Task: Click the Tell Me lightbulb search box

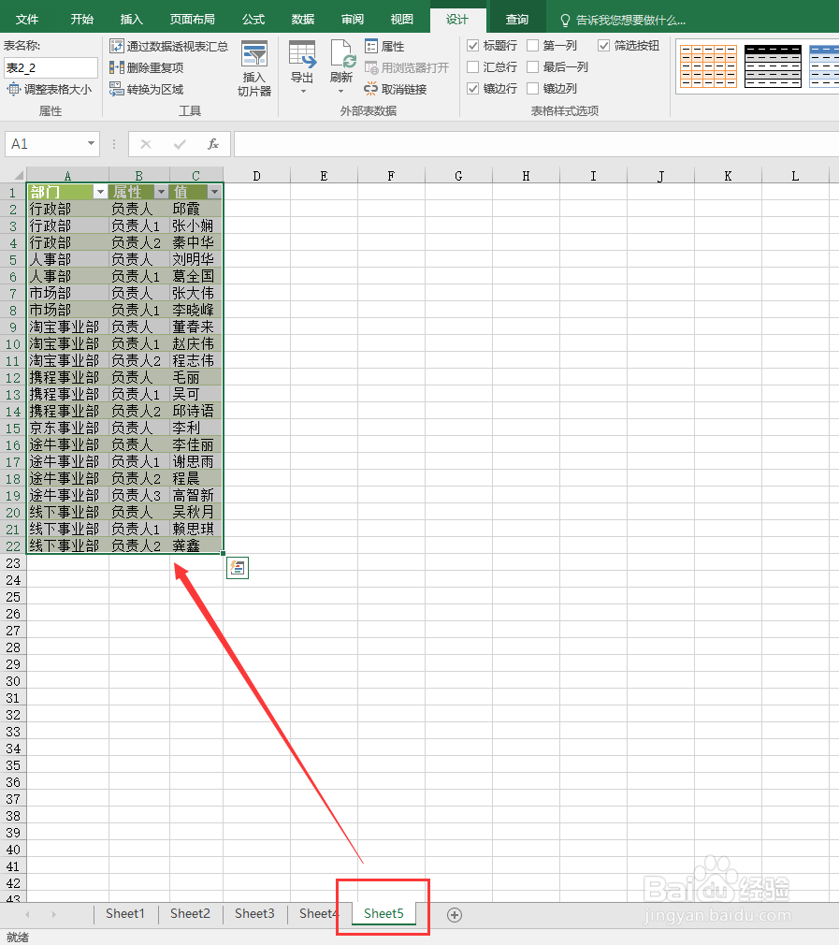Action: [623, 20]
